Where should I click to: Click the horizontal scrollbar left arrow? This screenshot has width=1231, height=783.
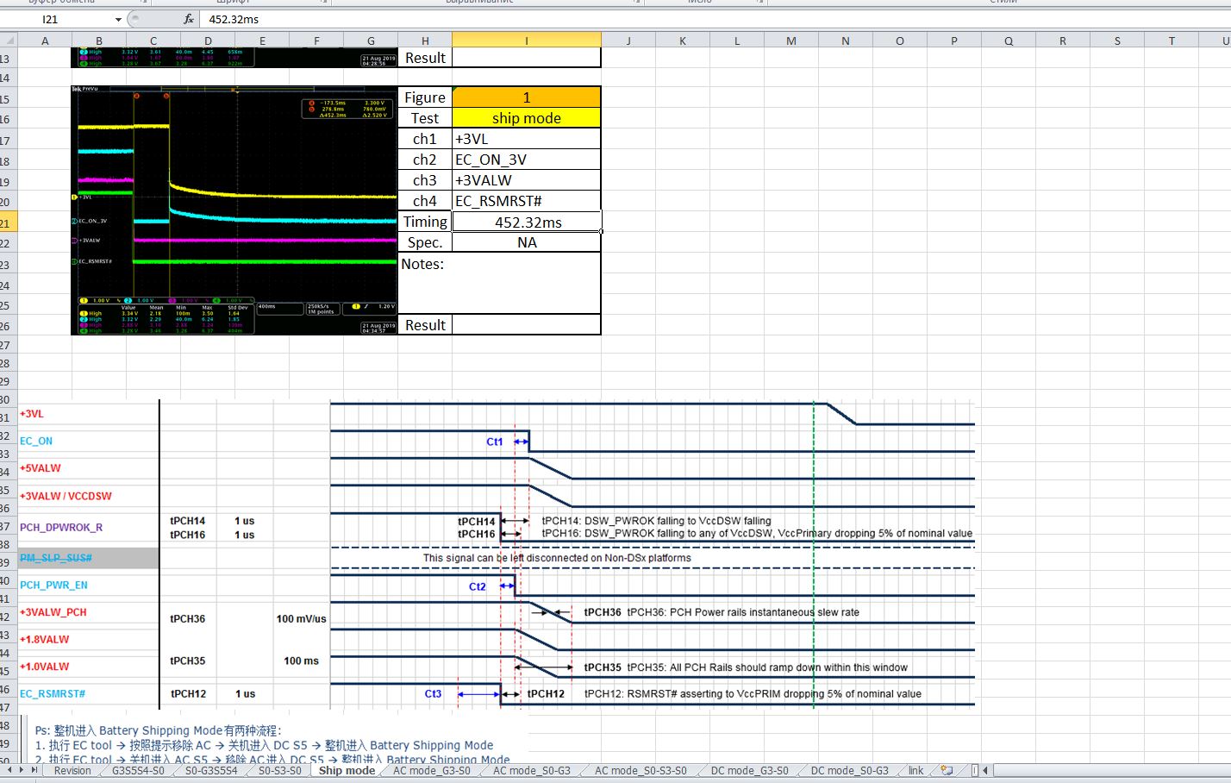(985, 770)
